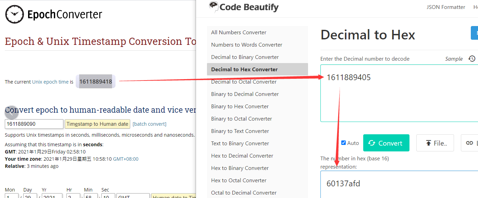478x198 pixels.
Task: Select Binary to Hex Converter
Action: [x=257, y=106]
